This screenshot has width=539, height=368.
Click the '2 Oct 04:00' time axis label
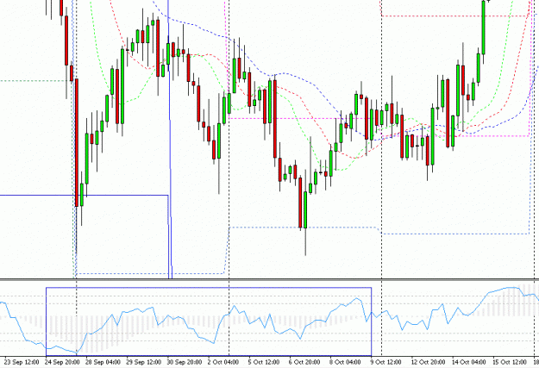[x=223, y=362]
